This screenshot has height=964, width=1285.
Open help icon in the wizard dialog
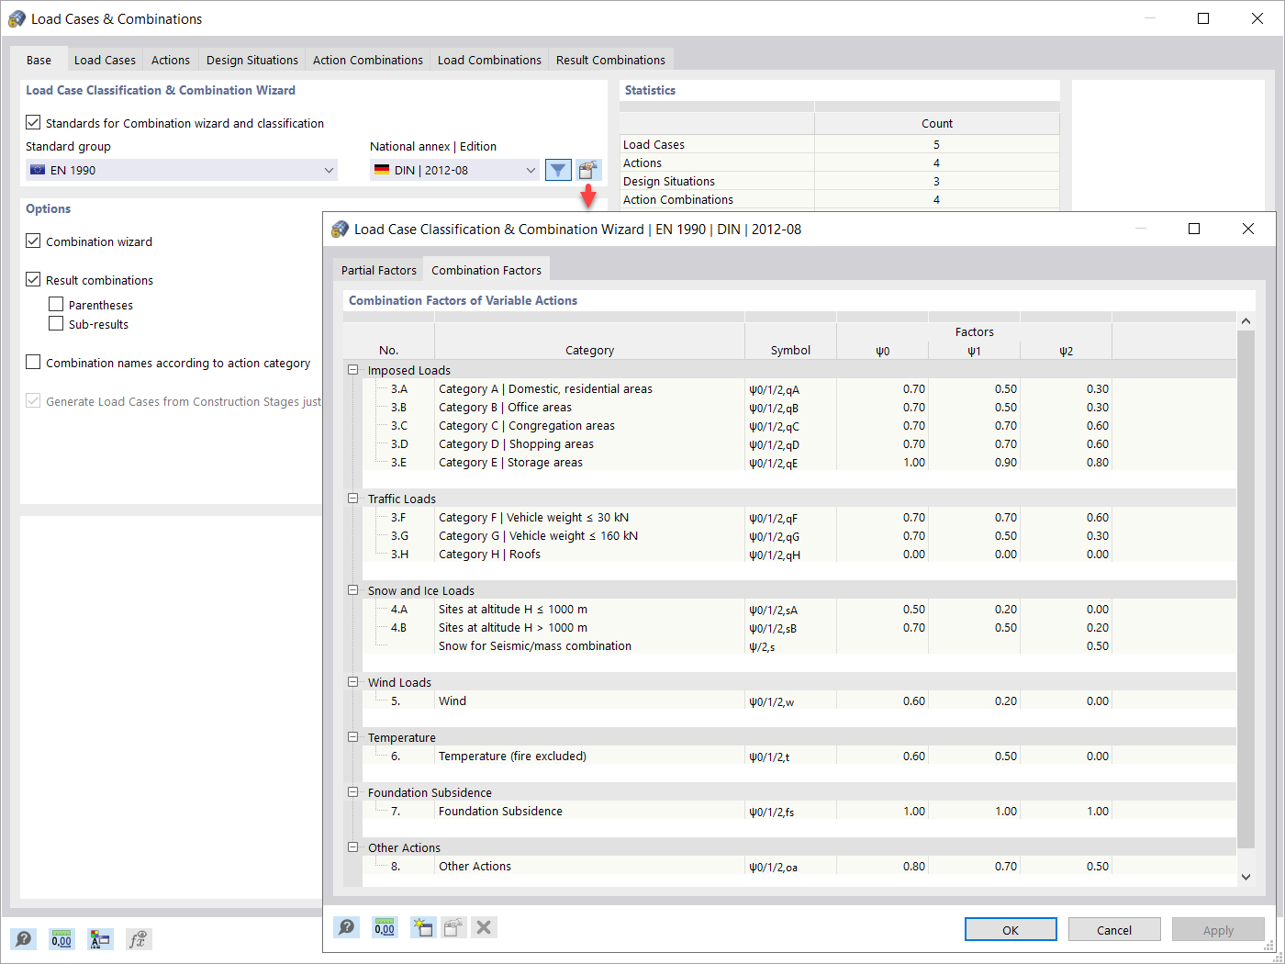(x=346, y=927)
